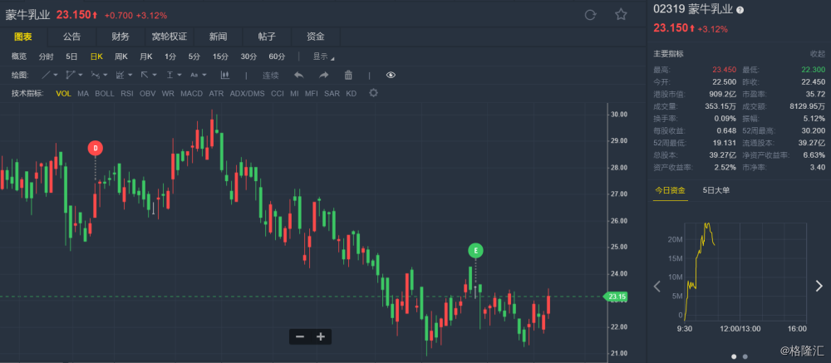
Task: Open indicator settings gear icon
Action: coord(374,93)
